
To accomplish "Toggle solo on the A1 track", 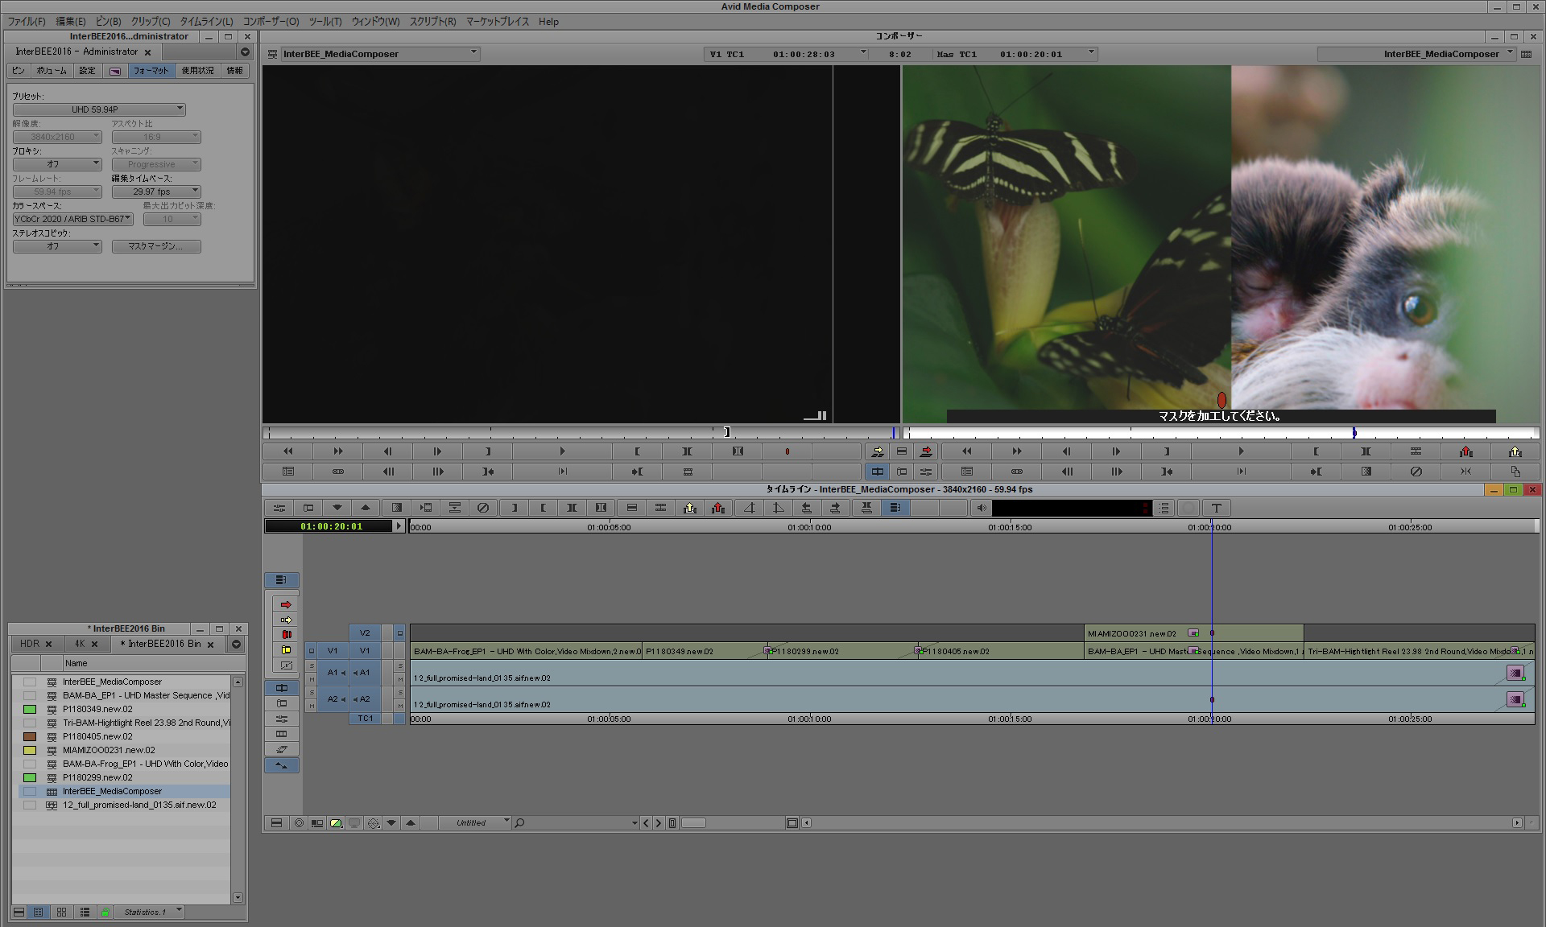I will pos(400,666).
